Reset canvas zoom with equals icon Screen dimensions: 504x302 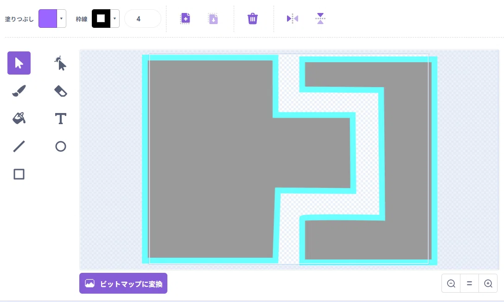[x=470, y=283]
